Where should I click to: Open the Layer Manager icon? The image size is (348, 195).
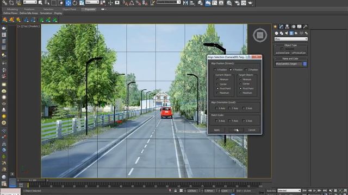point(201,3)
